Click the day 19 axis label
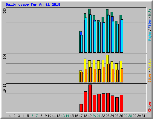This screenshot has width=153, height=119. point(90,116)
